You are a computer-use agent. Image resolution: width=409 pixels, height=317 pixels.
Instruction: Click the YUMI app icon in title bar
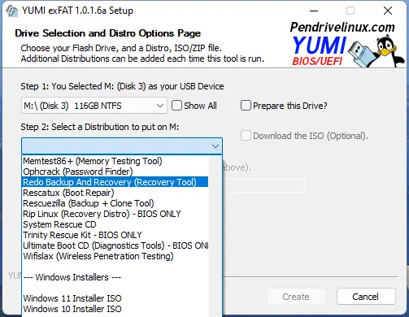coord(12,11)
